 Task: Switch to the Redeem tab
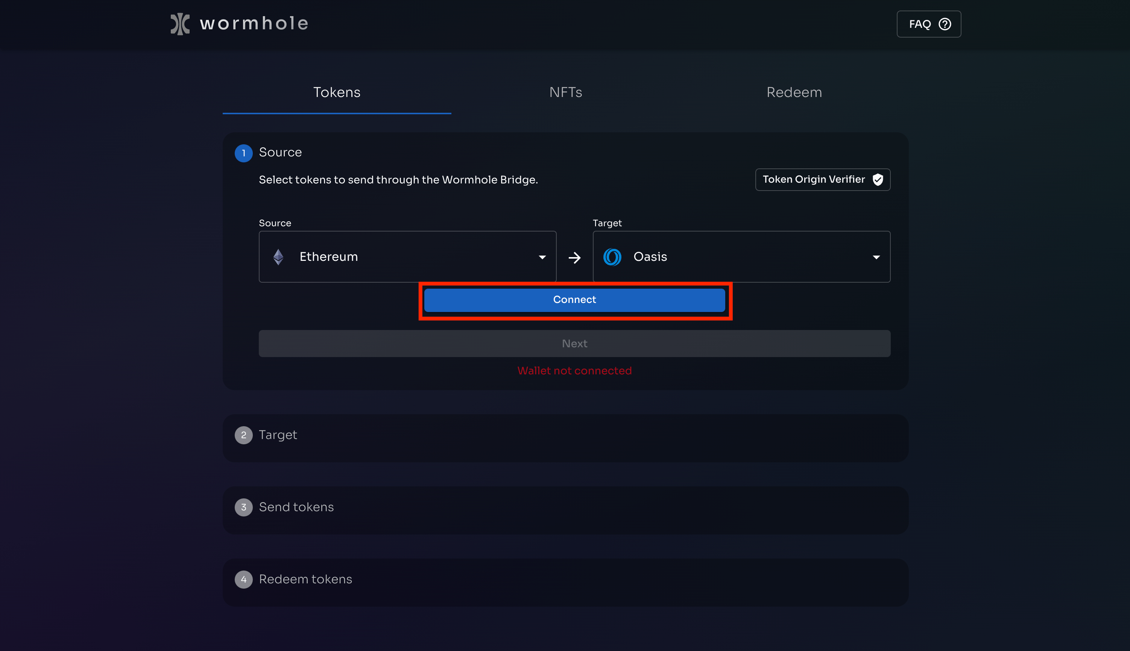click(794, 92)
